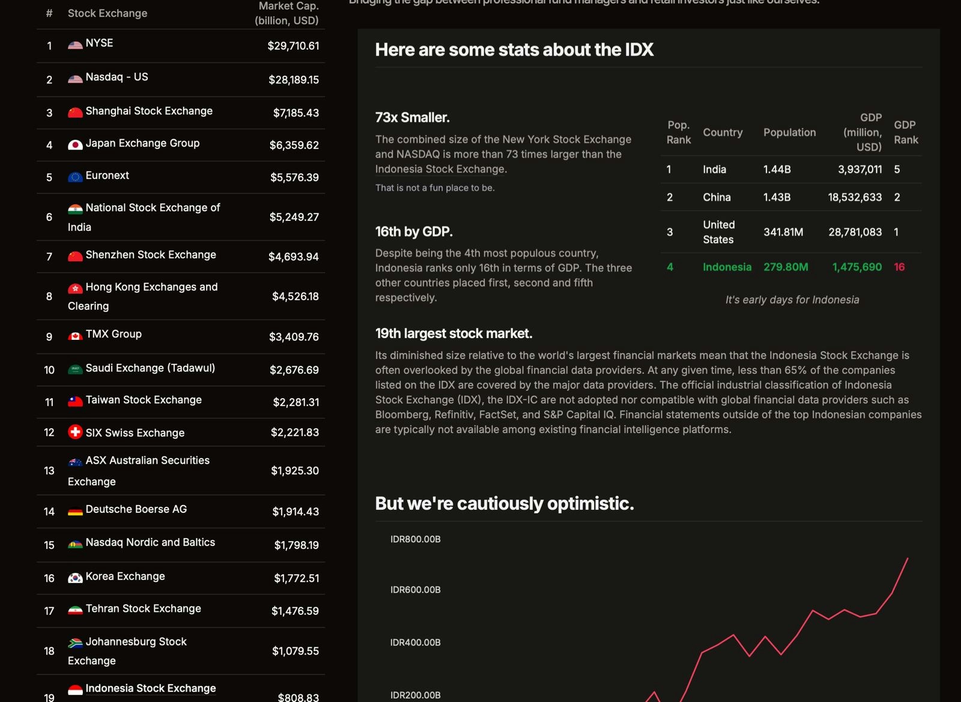The image size is (961, 702).
Task: Click Saudi flag beside Saudi Exchange (Tadawul)
Action: (x=75, y=369)
